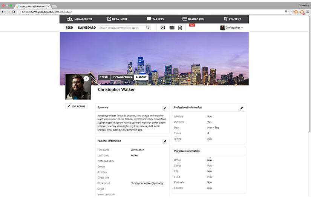Close the yelloday browser tab
The width and height of the screenshot is (311, 198).
(x=48, y=6)
